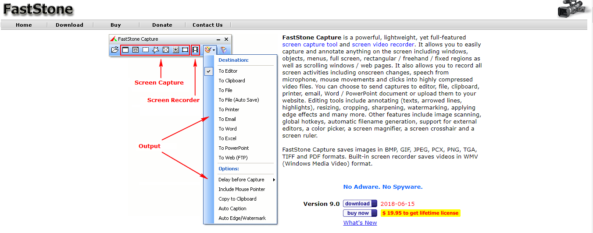Choose To File (Auto Save) destination
This screenshot has height=233, width=593.
(240, 100)
